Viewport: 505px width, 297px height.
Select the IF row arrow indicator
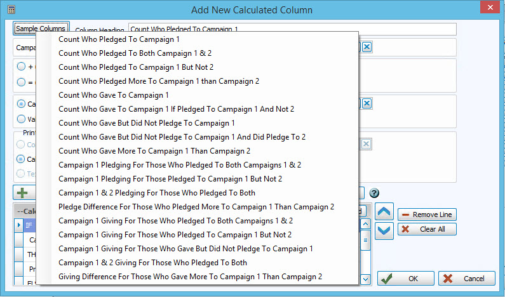pos(18,225)
